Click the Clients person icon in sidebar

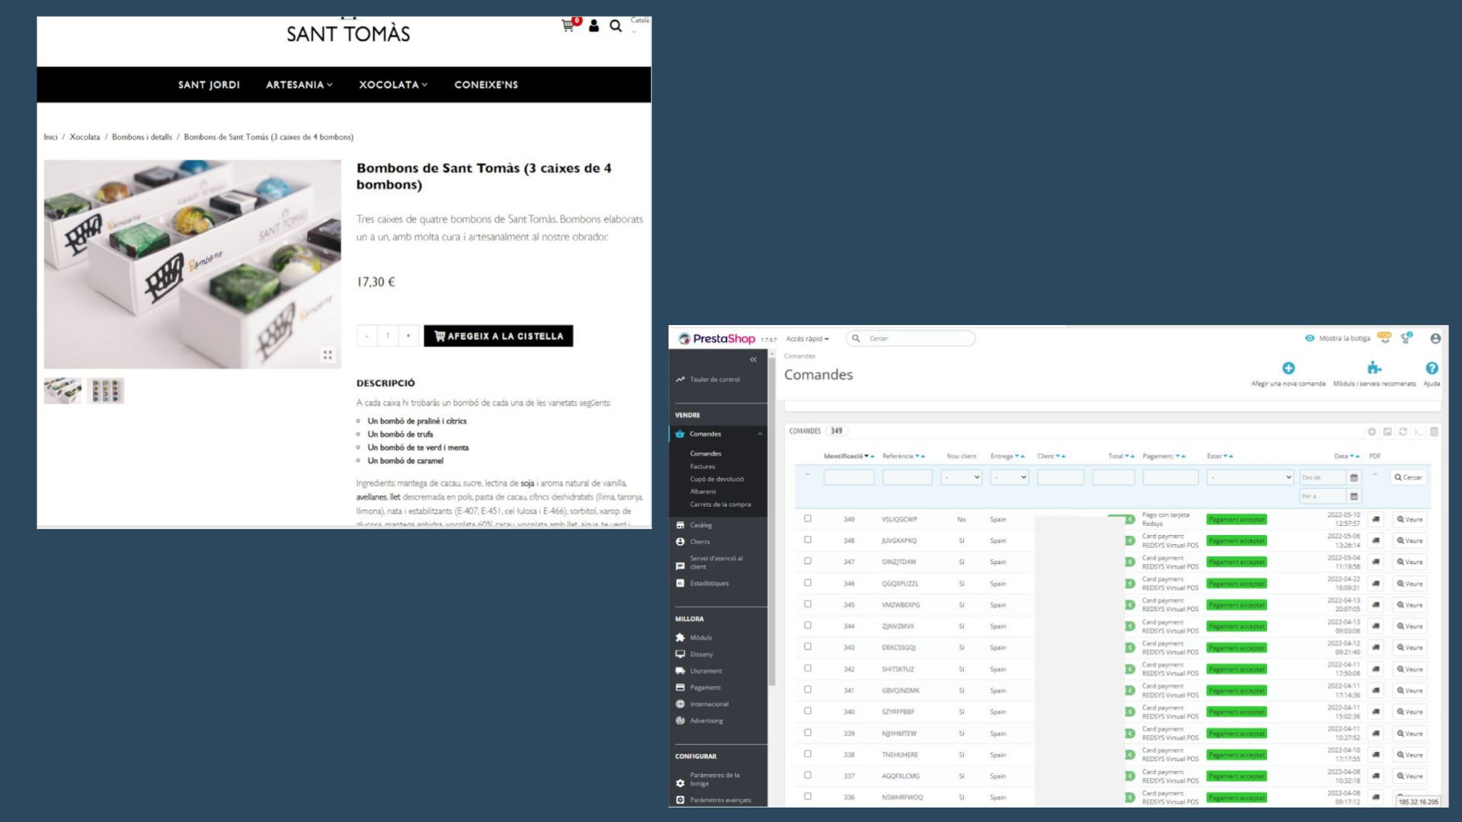(680, 542)
